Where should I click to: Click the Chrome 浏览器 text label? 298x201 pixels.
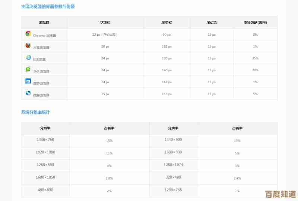(x=44, y=36)
